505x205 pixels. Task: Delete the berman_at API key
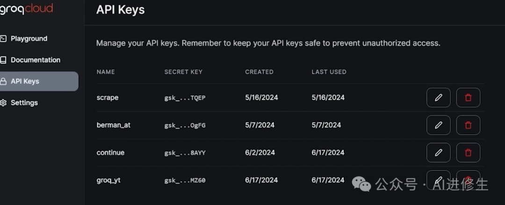[468, 125]
